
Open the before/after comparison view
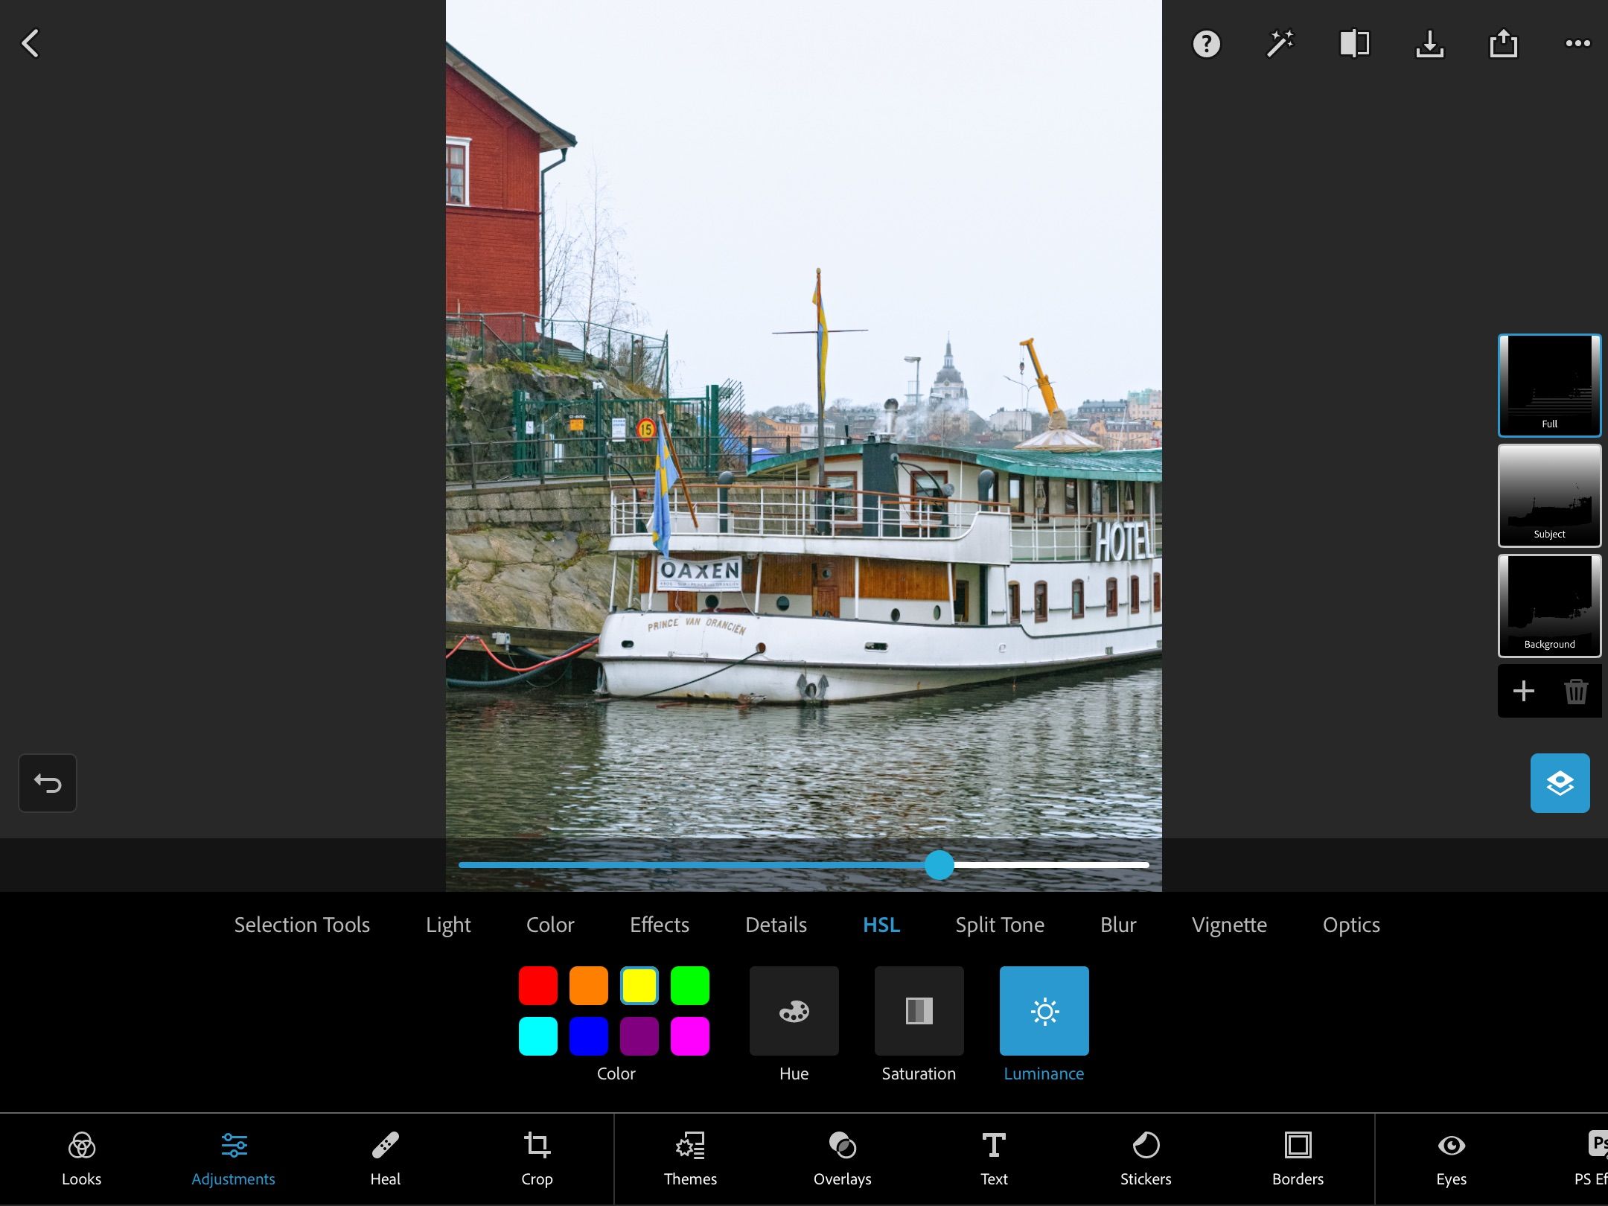1353,45
